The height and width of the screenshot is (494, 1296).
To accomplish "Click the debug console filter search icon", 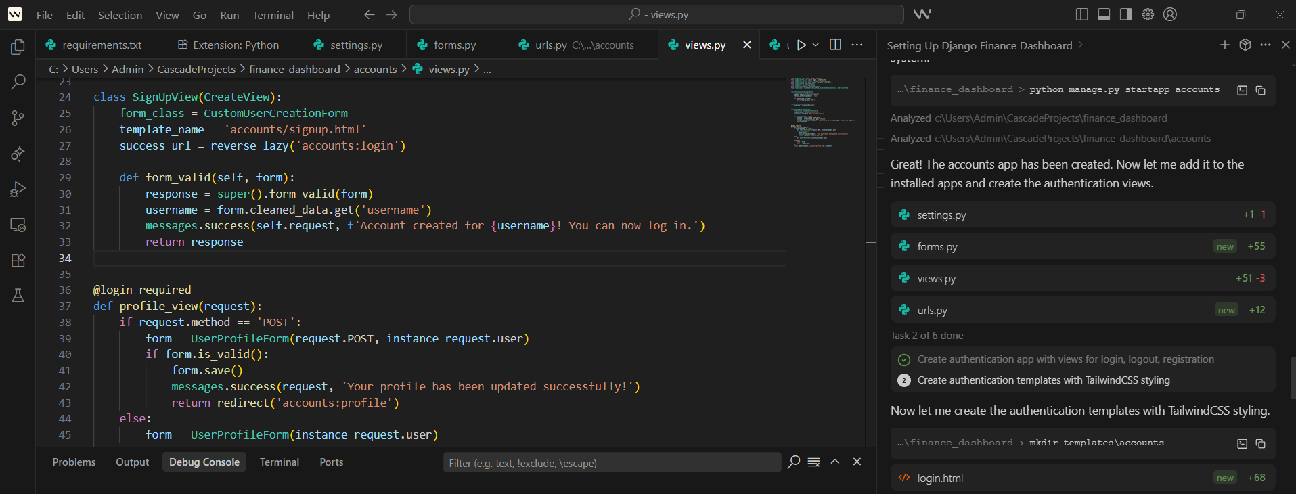I will pos(794,462).
